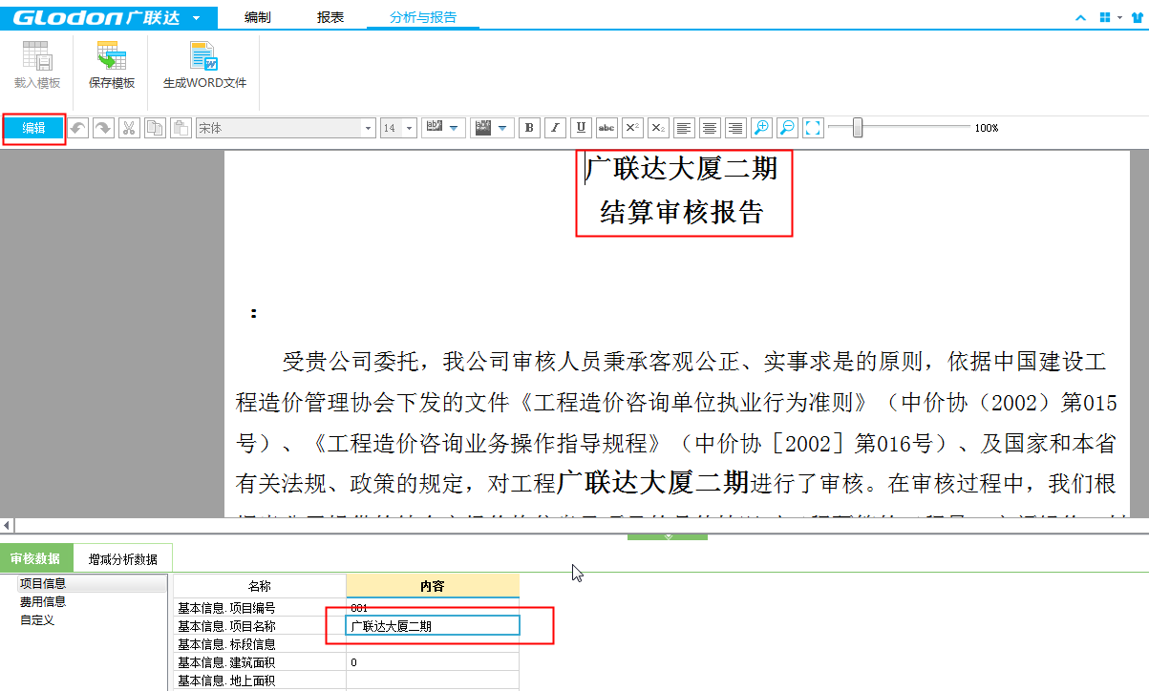Click the undo arrow icon
This screenshot has height=691, width=1149.
77,128
